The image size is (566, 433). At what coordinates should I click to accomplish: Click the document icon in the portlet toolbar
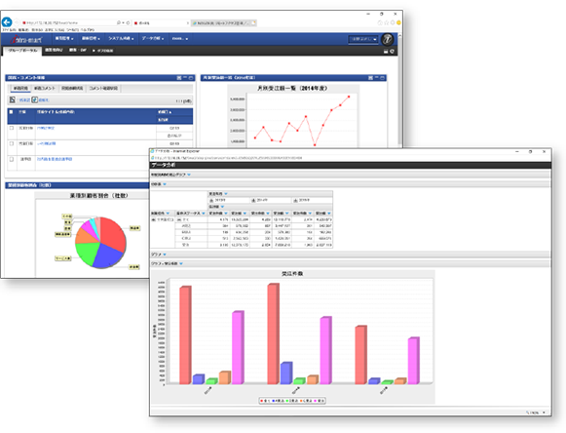(x=13, y=99)
